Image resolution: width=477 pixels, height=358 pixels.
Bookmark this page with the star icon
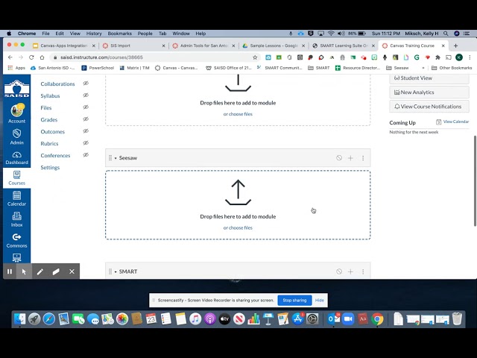tap(255, 57)
